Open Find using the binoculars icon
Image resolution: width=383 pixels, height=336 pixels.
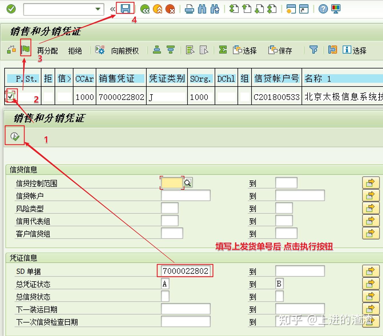(x=203, y=9)
